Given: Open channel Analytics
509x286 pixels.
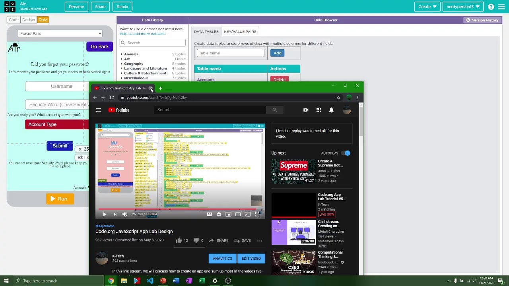Looking at the screenshot, I should point(222,259).
